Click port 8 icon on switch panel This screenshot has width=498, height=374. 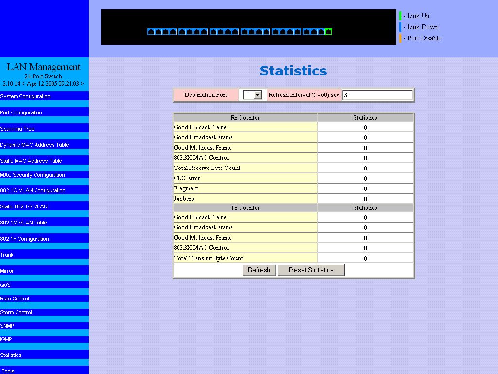(204, 32)
